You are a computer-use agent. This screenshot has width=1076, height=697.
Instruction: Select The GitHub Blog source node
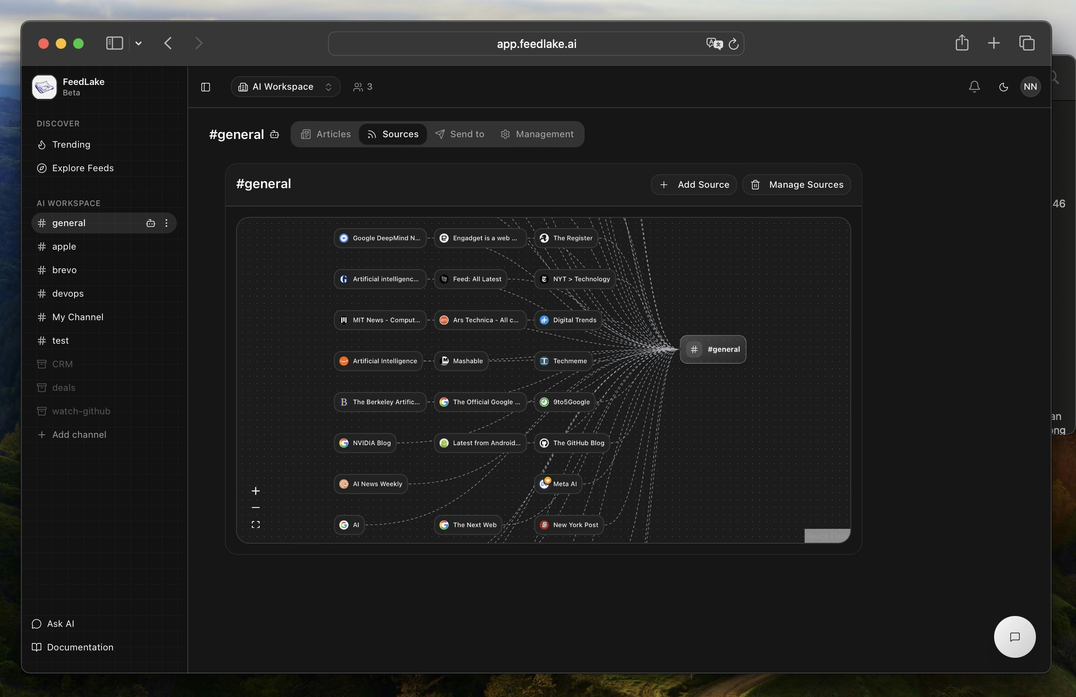(x=572, y=443)
